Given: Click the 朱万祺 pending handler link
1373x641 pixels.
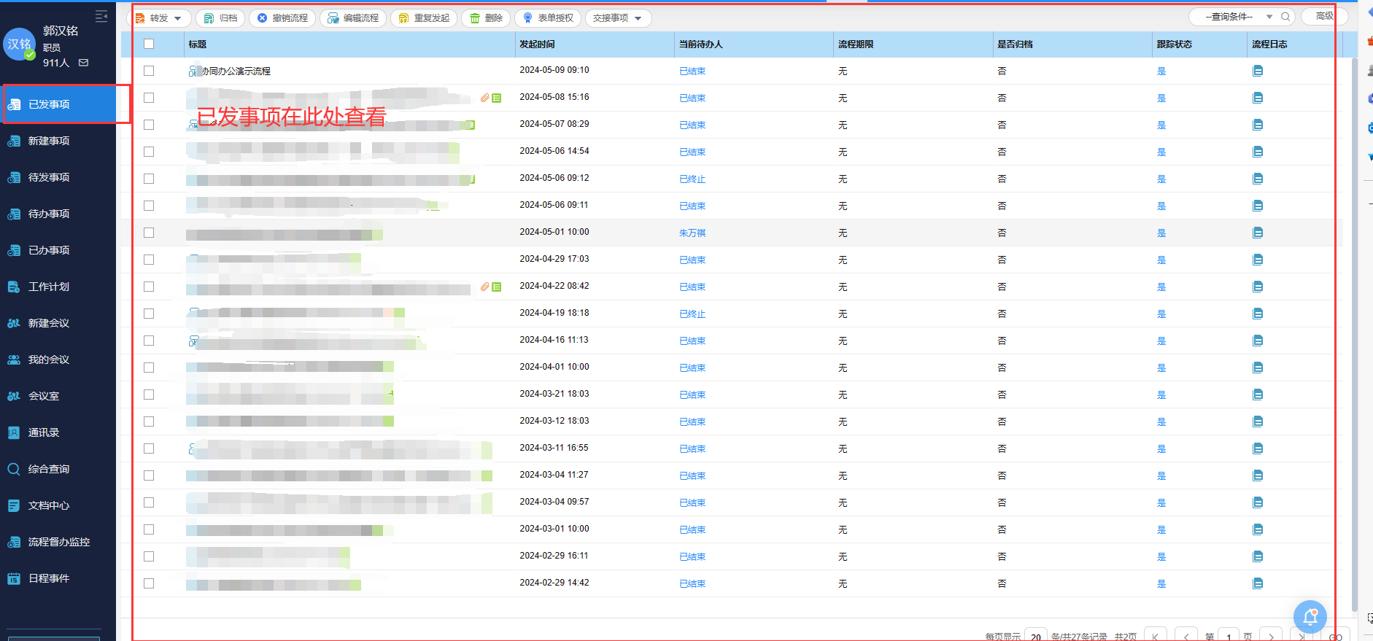Looking at the screenshot, I should click(x=692, y=233).
